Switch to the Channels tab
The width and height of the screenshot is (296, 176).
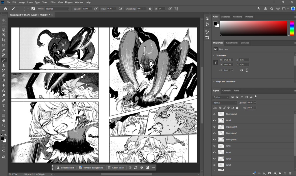226,90
